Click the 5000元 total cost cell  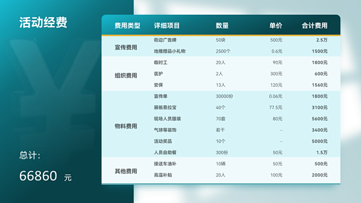320,142
